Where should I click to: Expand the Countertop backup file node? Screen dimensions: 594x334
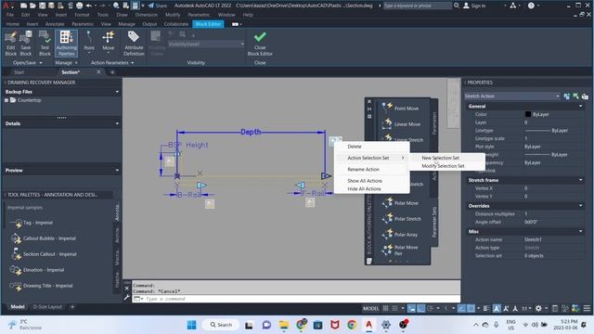(6, 100)
